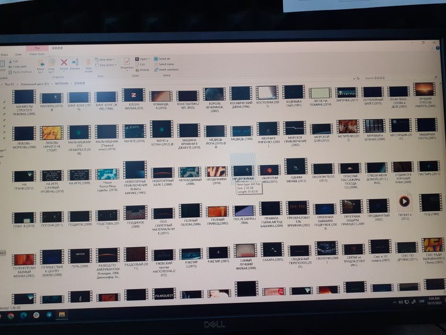Select video ПЛАН Б (2010)
The width and height of the screenshot is (446, 335).
click(24, 220)
